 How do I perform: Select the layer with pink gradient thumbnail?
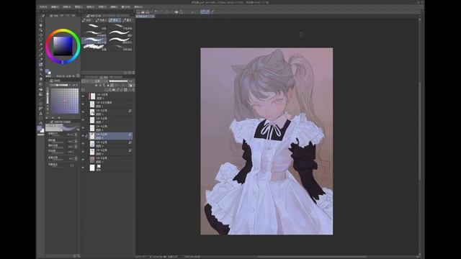tap(110, 160)
